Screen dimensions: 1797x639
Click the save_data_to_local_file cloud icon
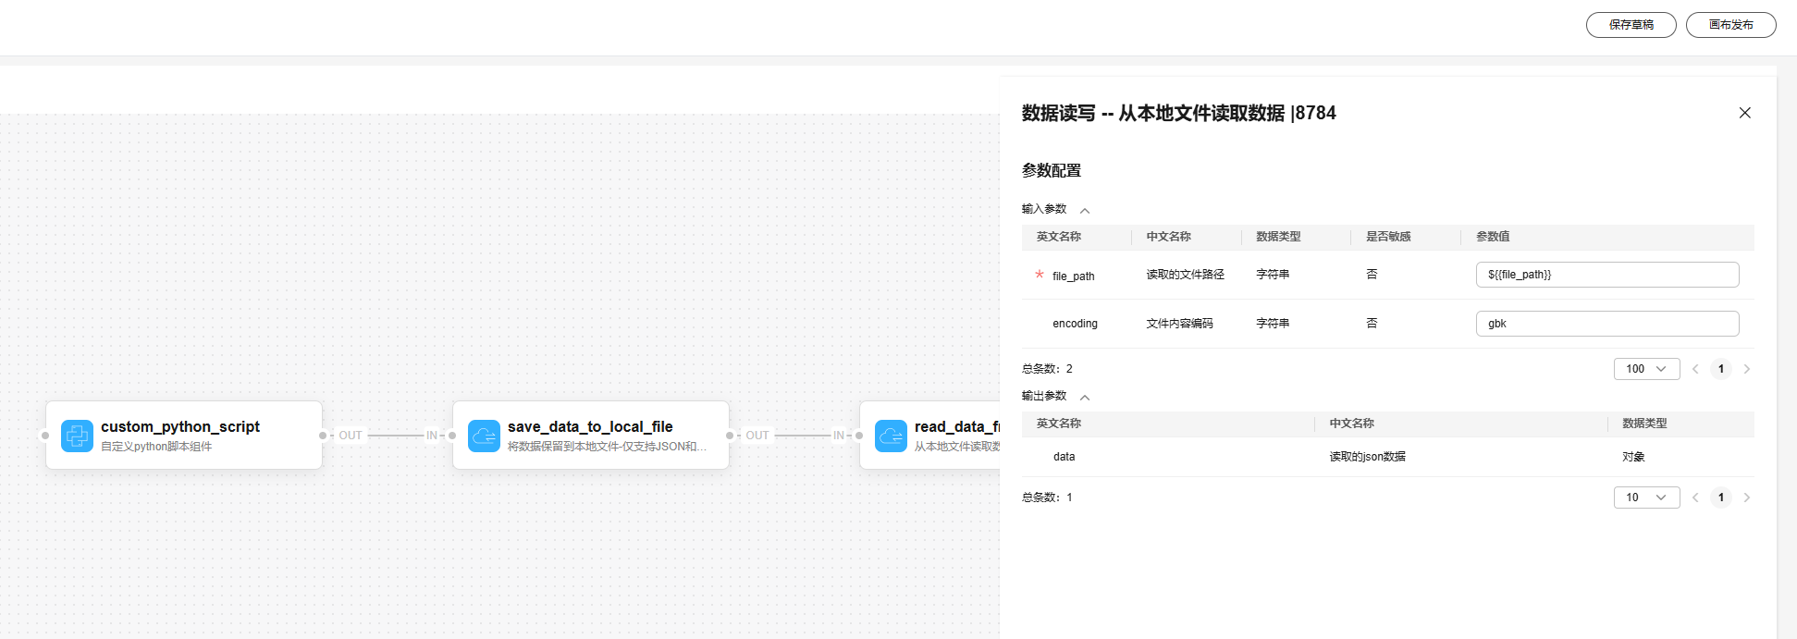click(484, 436)
